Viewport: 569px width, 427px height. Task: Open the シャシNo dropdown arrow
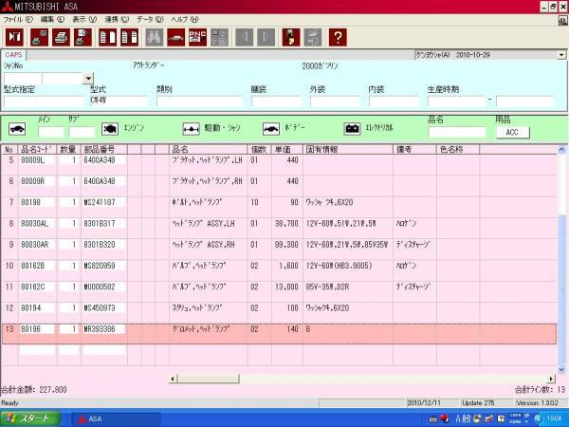(x=88, y=79)
